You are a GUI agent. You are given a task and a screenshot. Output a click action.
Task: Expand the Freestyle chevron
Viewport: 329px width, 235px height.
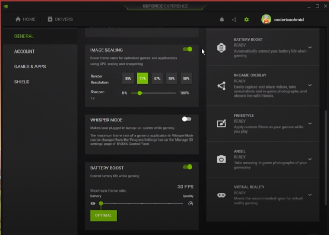(310, 123)
